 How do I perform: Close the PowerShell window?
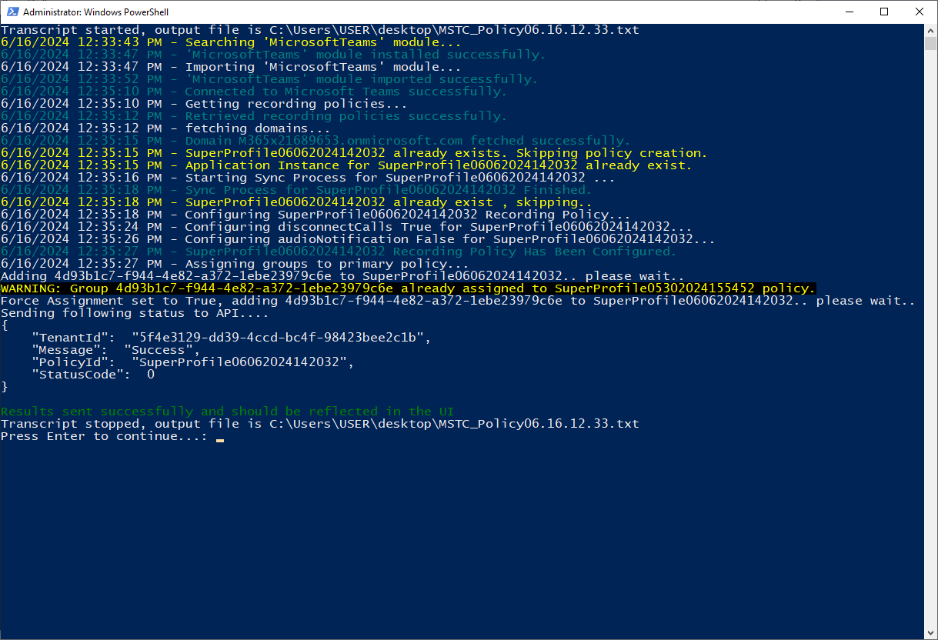920,12
